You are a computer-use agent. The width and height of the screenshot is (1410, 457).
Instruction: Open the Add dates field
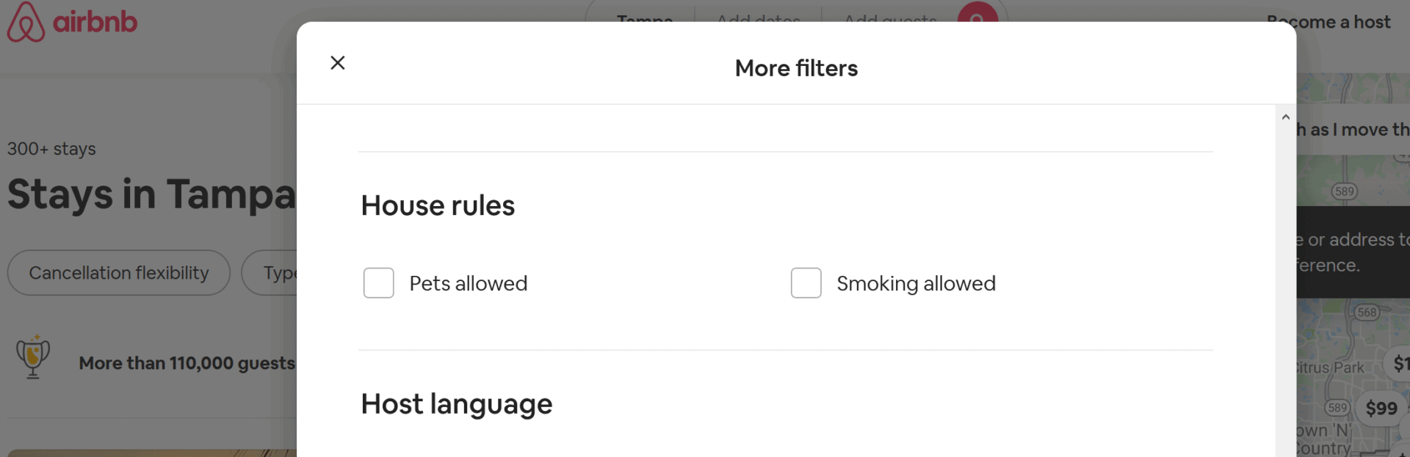pyautogui.click(x=759, y=18)
